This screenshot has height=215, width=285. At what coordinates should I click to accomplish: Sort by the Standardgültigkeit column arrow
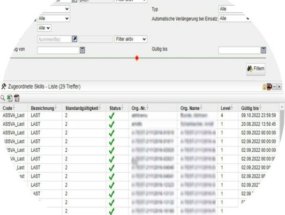pos(100,108)
